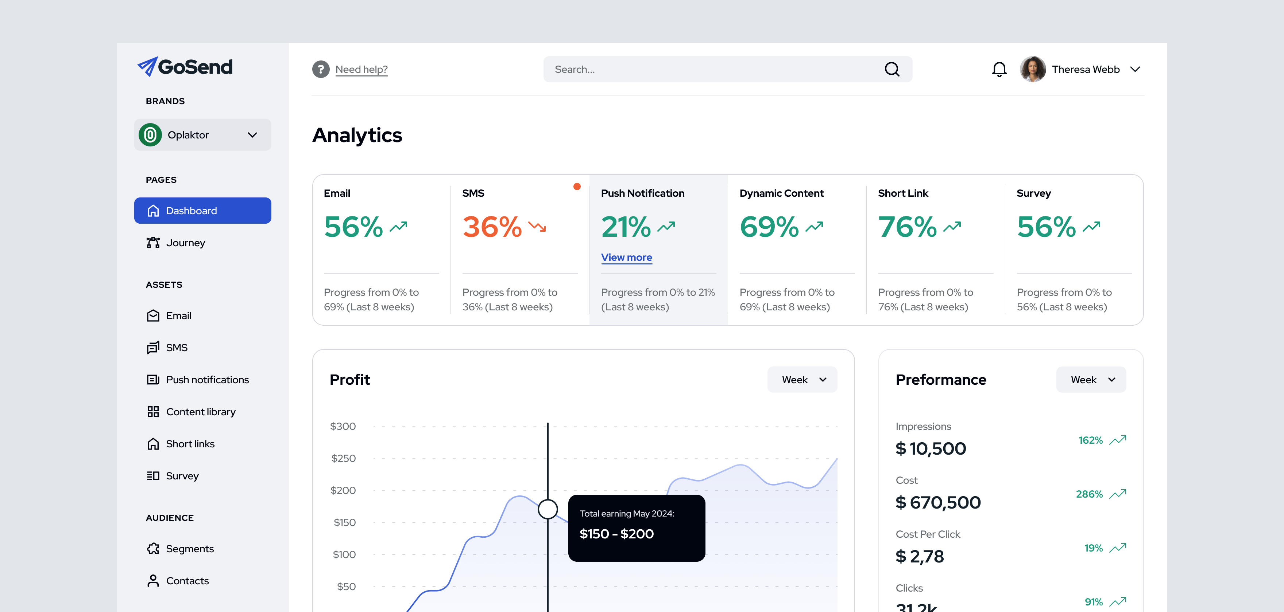
Task: Click the Short Link 76% value
Action: (x=907, y=227)
